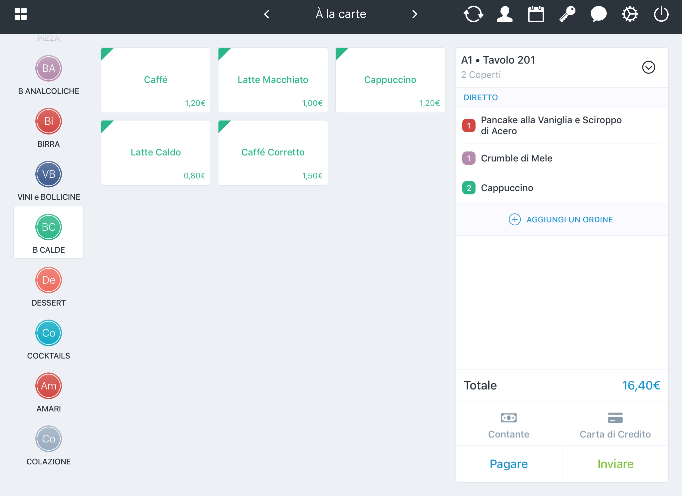Click the Latte Caldo 0,80€ price
The height and width of the screenshot is (496, 682).
[x=194, y=176]
